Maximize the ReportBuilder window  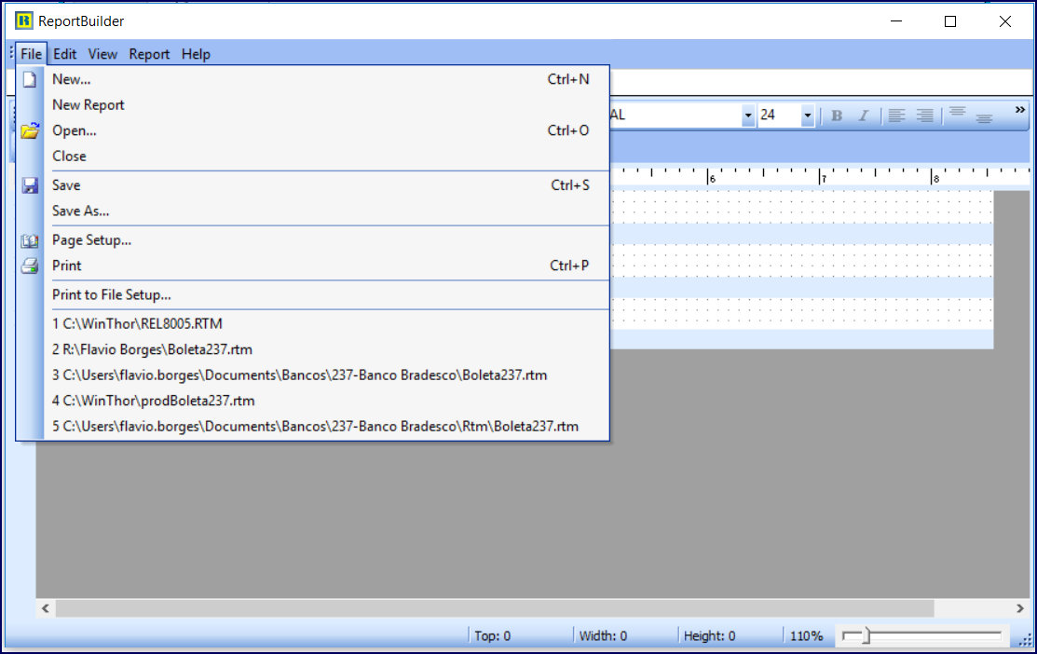click(950, 21)
